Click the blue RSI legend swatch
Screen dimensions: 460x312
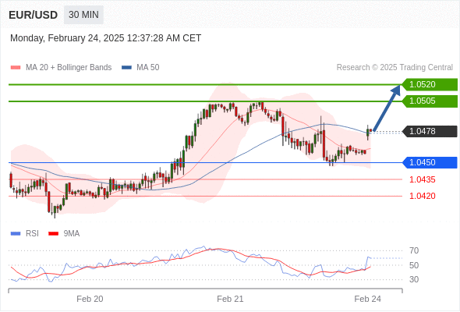point(16,234)
